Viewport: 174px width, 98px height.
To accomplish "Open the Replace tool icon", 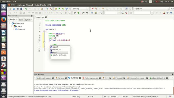I will click(x=51, y=9).
